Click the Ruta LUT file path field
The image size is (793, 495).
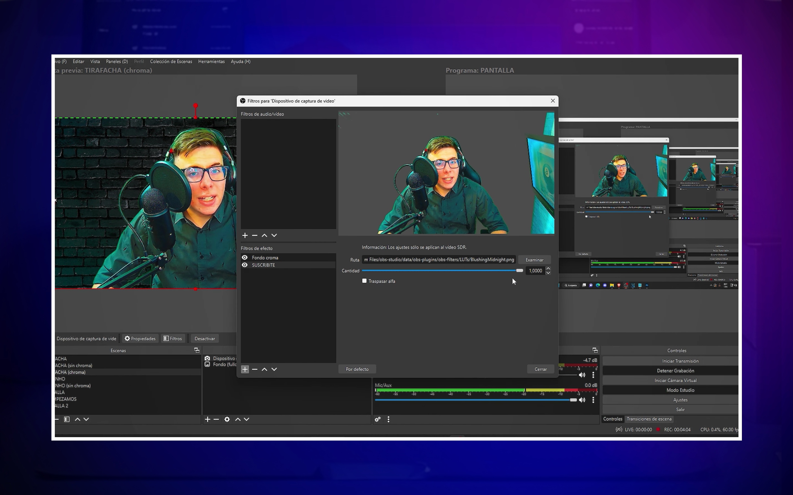[x=439, y=260]
